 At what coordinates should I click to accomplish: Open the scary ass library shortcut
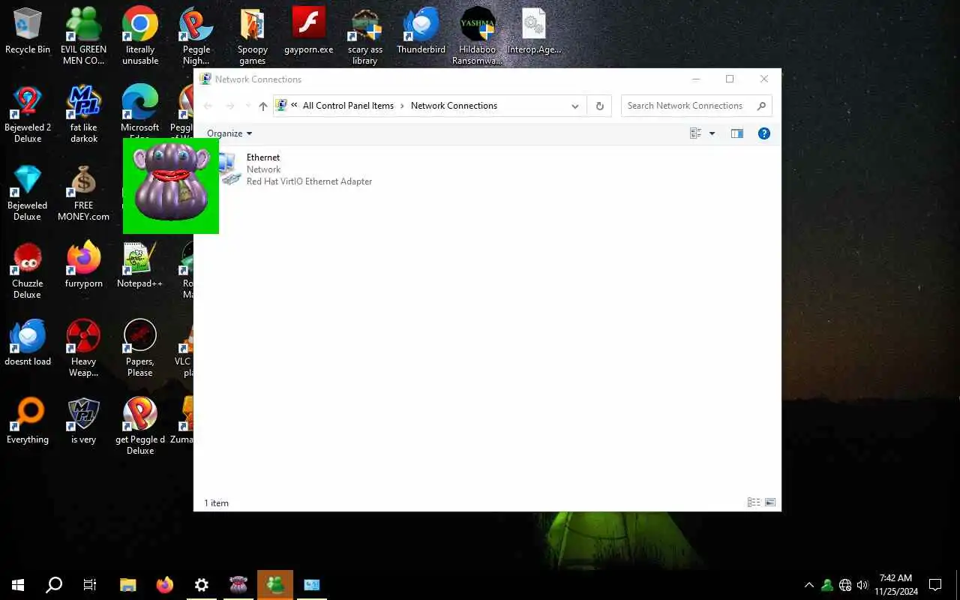pyautogui.click(x=365, y=36)
